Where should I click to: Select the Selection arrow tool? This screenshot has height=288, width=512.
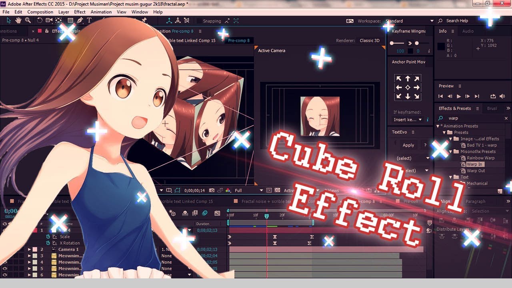click(9, 20)
